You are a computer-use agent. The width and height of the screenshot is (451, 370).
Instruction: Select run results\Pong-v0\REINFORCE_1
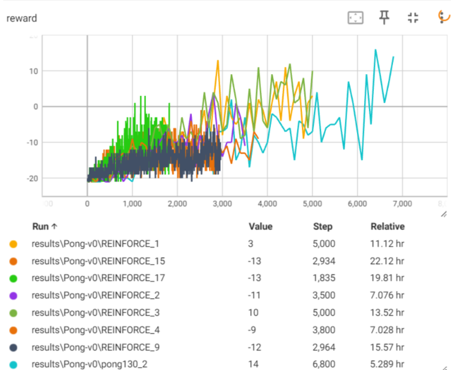tap(95, 244)
